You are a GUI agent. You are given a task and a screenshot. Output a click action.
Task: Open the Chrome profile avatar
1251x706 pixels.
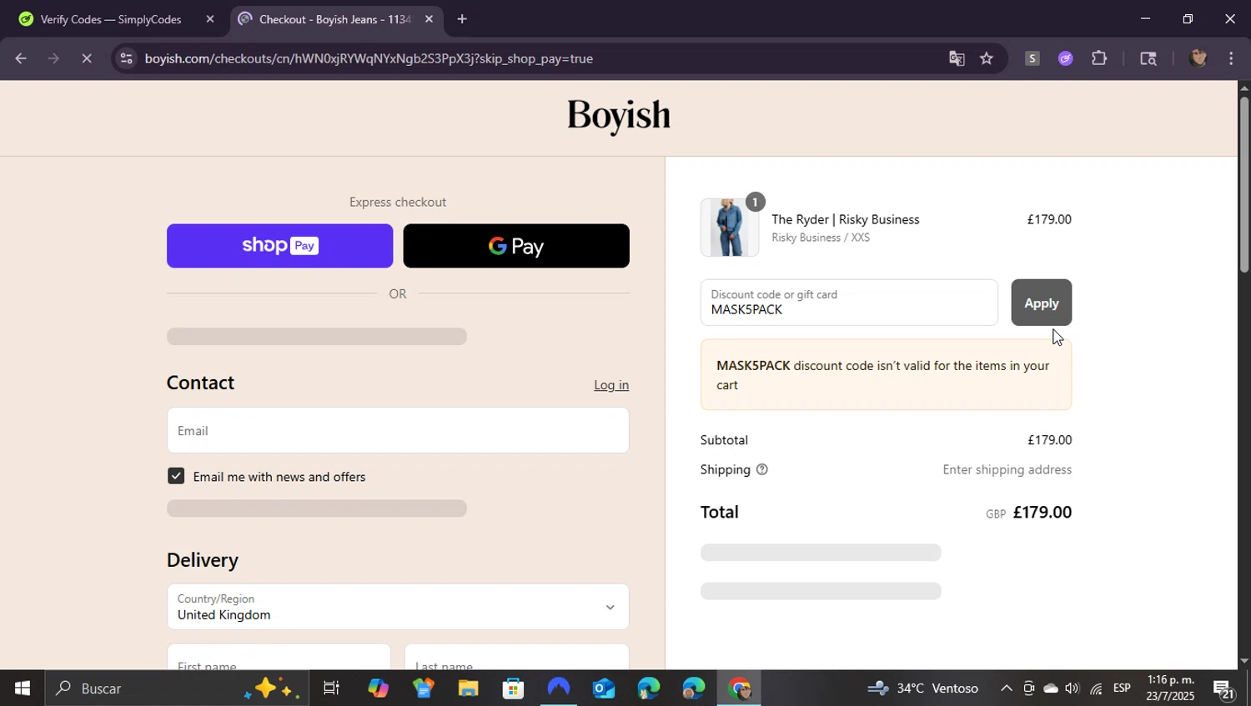tap(1198, 58)
